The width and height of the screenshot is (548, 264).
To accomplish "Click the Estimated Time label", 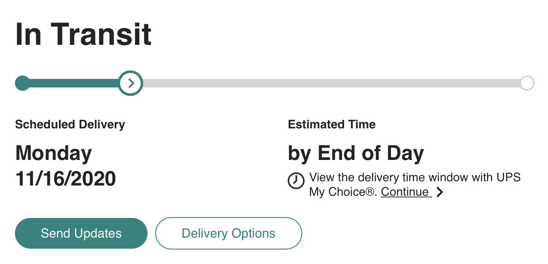I will pyautogui.click(x=332, y=125).
